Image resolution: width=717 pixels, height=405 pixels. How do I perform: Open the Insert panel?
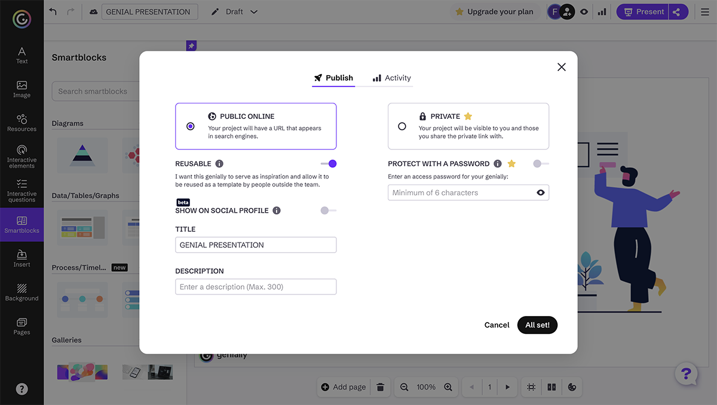(x=22, y=259)
